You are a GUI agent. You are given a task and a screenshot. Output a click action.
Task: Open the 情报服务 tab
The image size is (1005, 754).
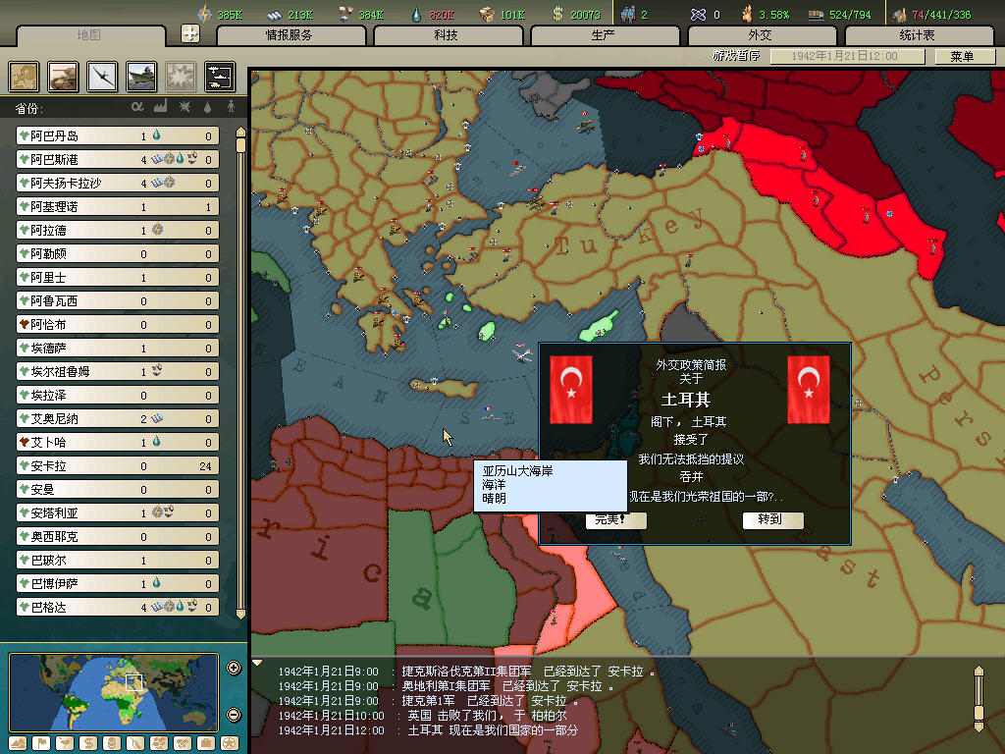tap(291, 35)
